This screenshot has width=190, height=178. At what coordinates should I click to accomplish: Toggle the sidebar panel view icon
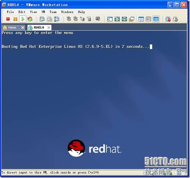pos(110,19)
